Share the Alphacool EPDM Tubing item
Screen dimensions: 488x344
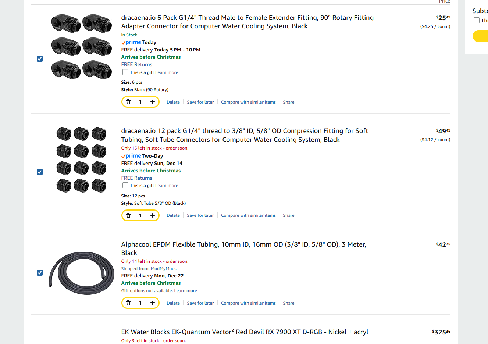[x=288, y=303]
